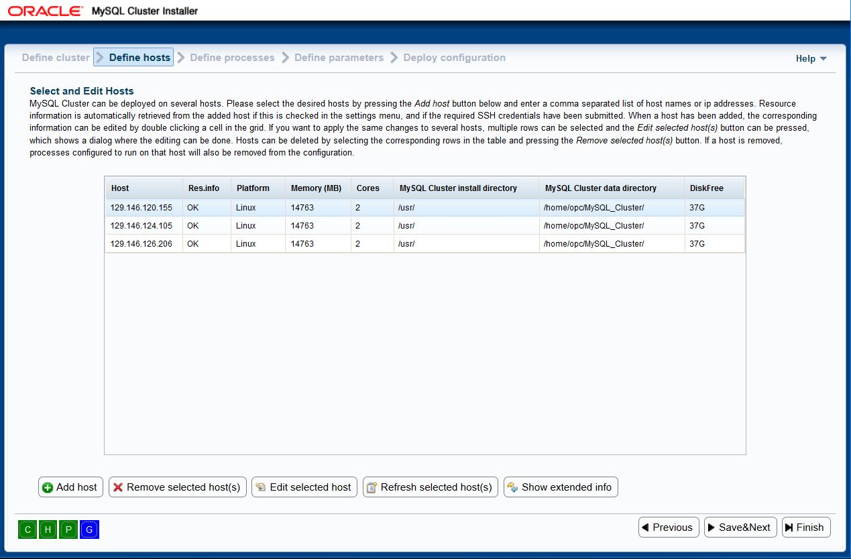Click the Finish button
This screenshot has height=559, width=851.
point(806,527)
